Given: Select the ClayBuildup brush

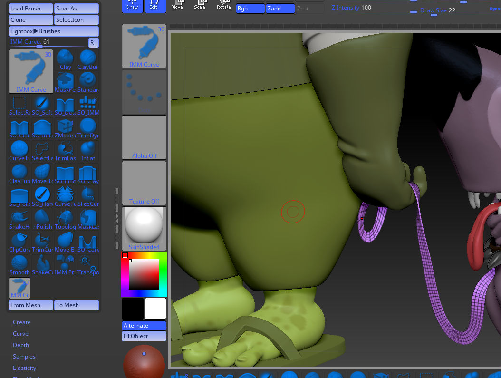Looking at the screenshot, I should point(88,60).
